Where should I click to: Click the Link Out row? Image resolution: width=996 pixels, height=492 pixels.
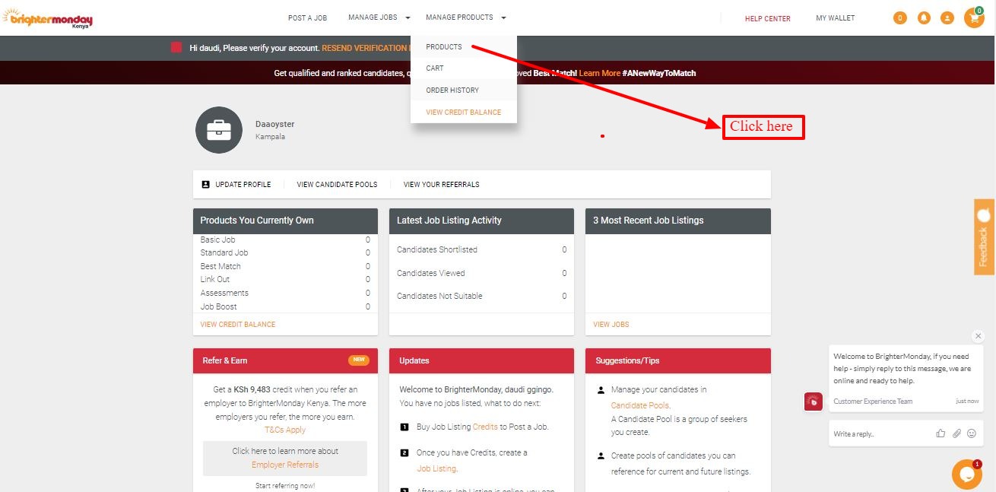285,279
